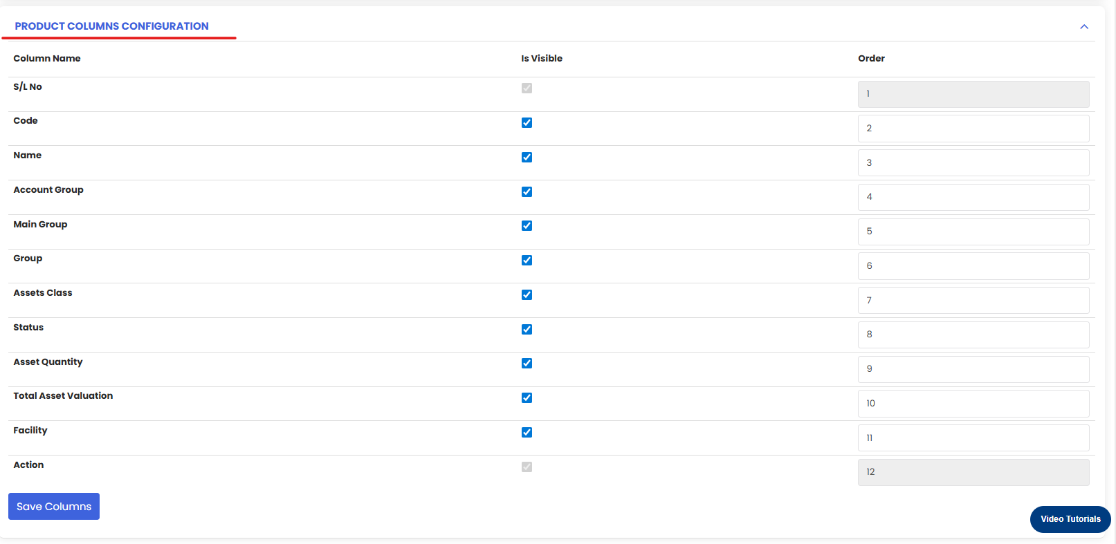1116x544 pixels.
Task: Uncheck the Name column visibility checkbox
Action: pos(527,157)
